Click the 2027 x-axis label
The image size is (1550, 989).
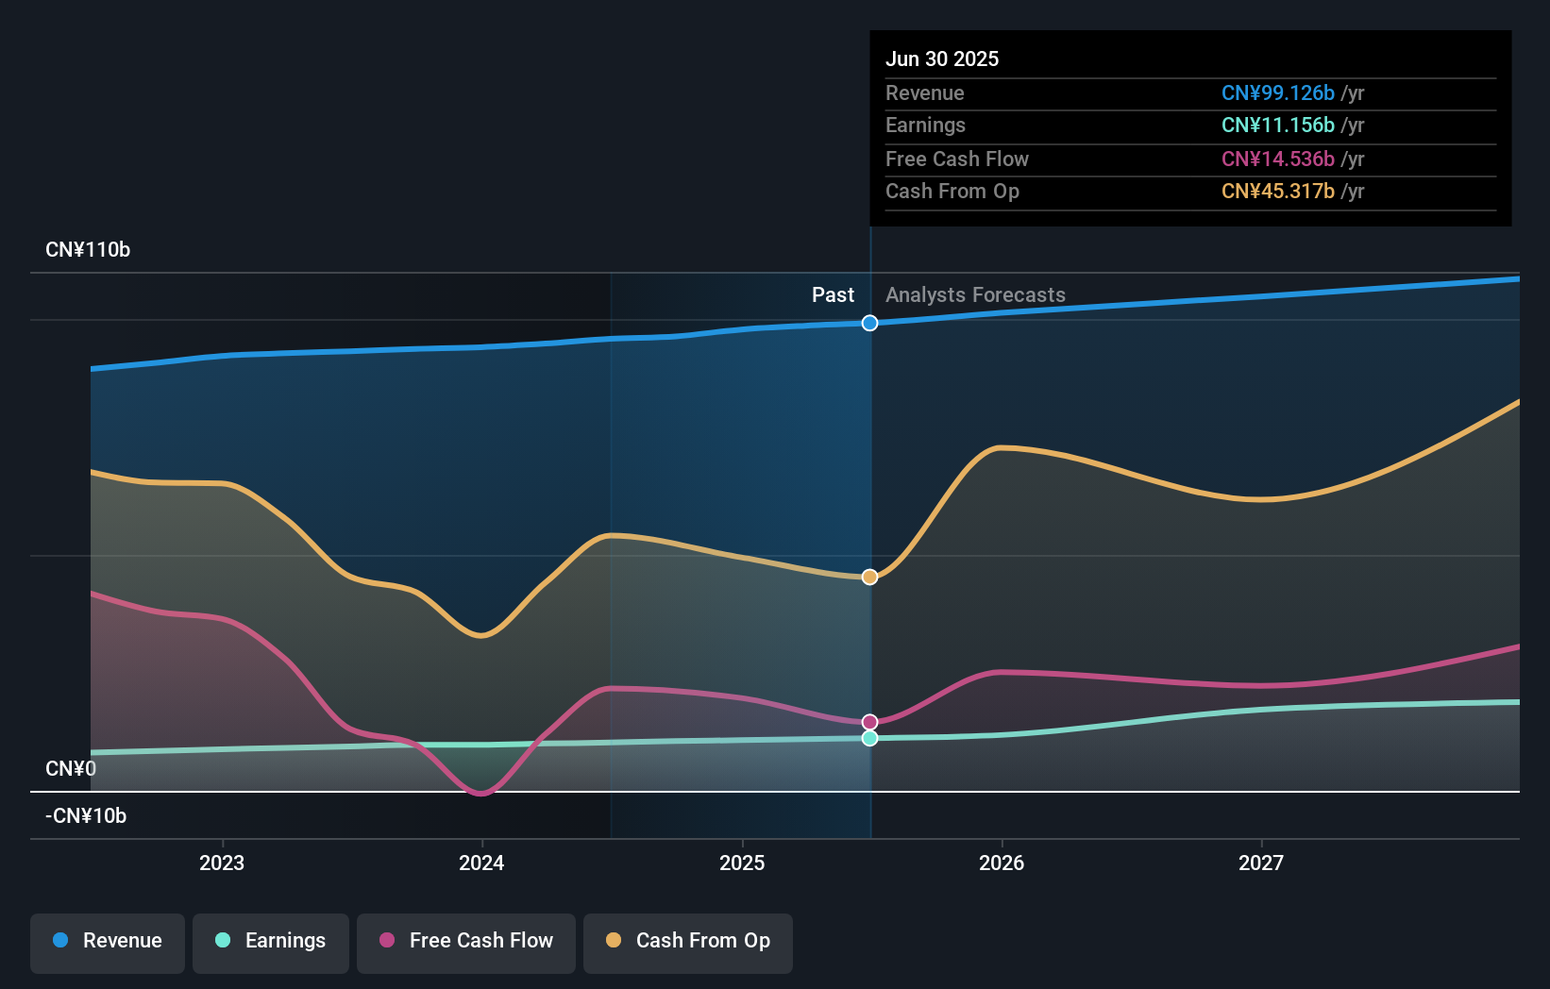click(1261, 863)
